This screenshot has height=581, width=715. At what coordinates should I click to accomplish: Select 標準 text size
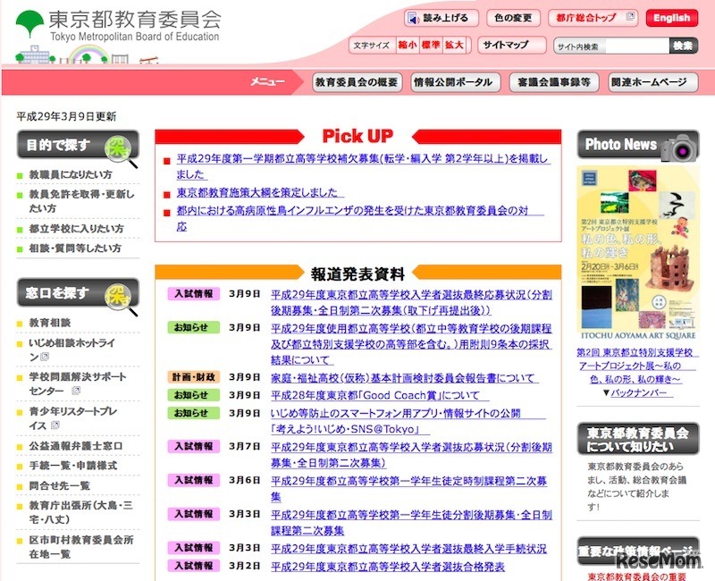[431, 46]
